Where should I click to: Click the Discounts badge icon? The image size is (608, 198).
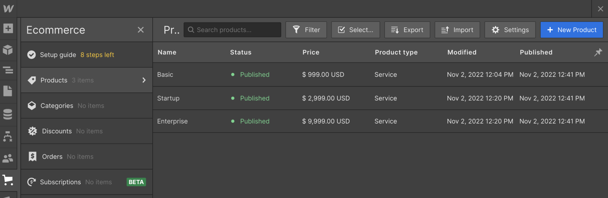click(32, 131)
